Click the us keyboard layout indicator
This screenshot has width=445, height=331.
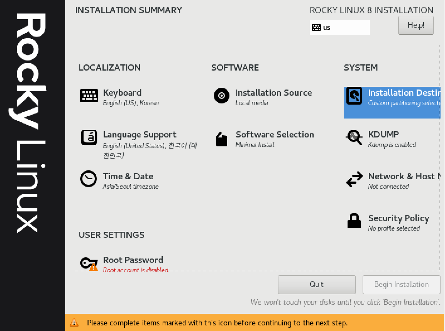339,28
